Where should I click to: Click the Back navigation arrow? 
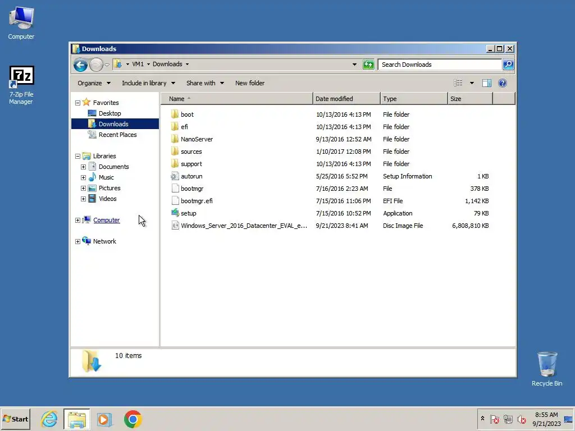80,65
